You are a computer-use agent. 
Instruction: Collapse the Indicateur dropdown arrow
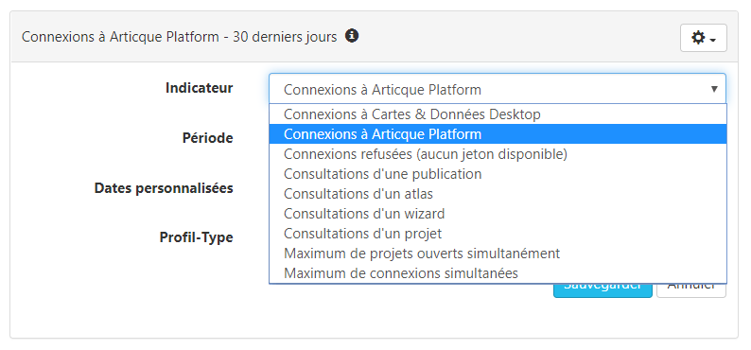(714, 89)
